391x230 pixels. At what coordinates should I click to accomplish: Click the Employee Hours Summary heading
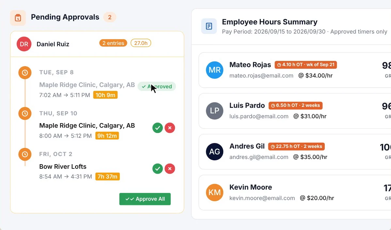(x=270, y=22)
